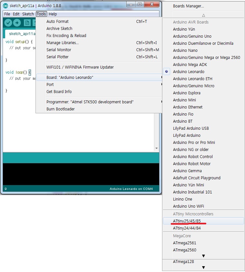The width and height of the screenshot is (245, 272).
Task: Select Arduino Yún Mini board
Action: pos(203,185)
